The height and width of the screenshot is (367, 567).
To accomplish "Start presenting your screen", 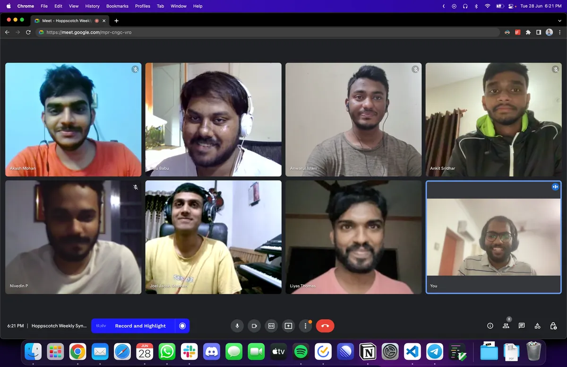I will (288, 326).
